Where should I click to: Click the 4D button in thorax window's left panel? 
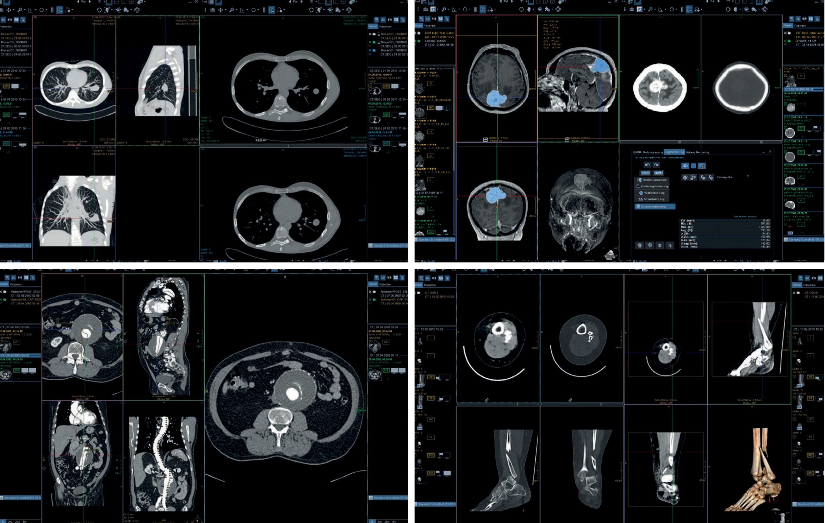point(3,20)
